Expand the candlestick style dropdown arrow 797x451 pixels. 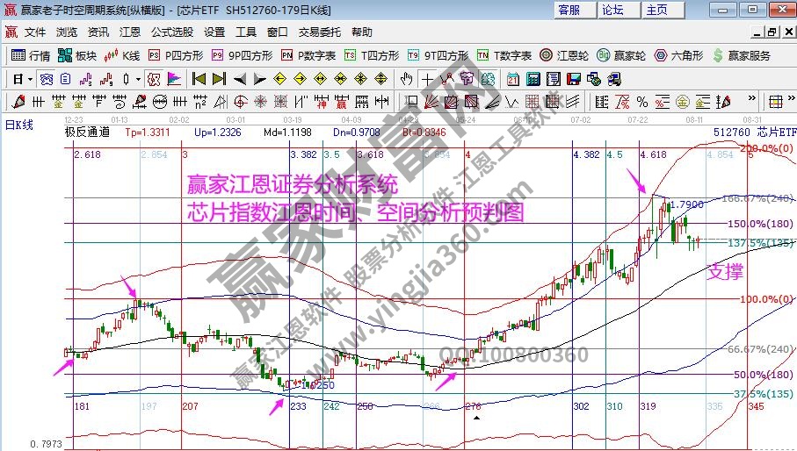click(138, 79)
